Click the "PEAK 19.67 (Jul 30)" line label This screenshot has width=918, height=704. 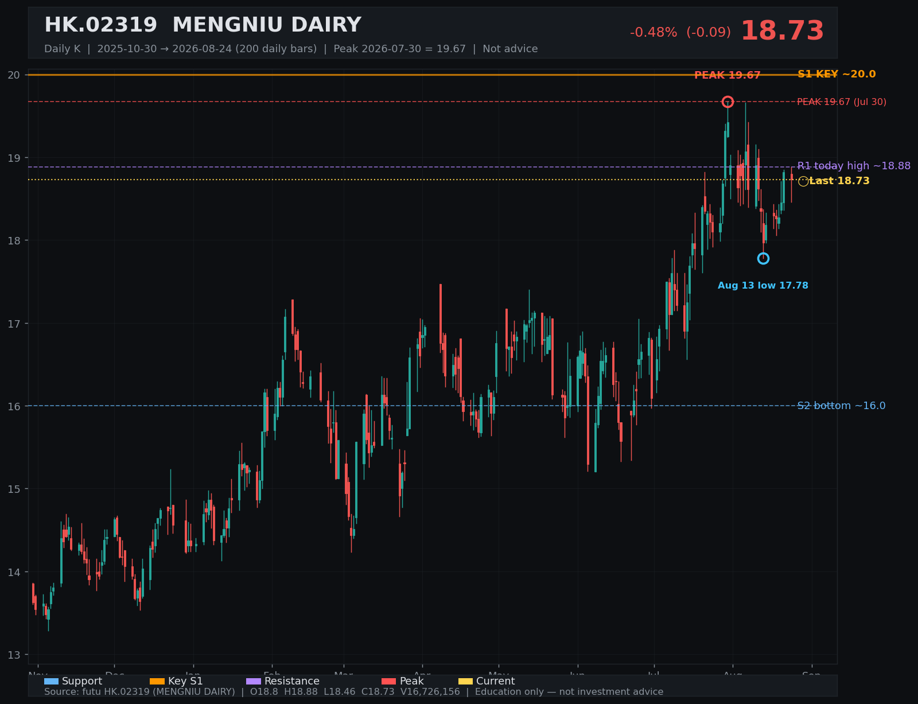842,102
